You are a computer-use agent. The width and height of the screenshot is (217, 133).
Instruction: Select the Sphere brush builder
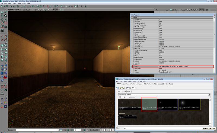pyautogui.click(x=2, y=60)
